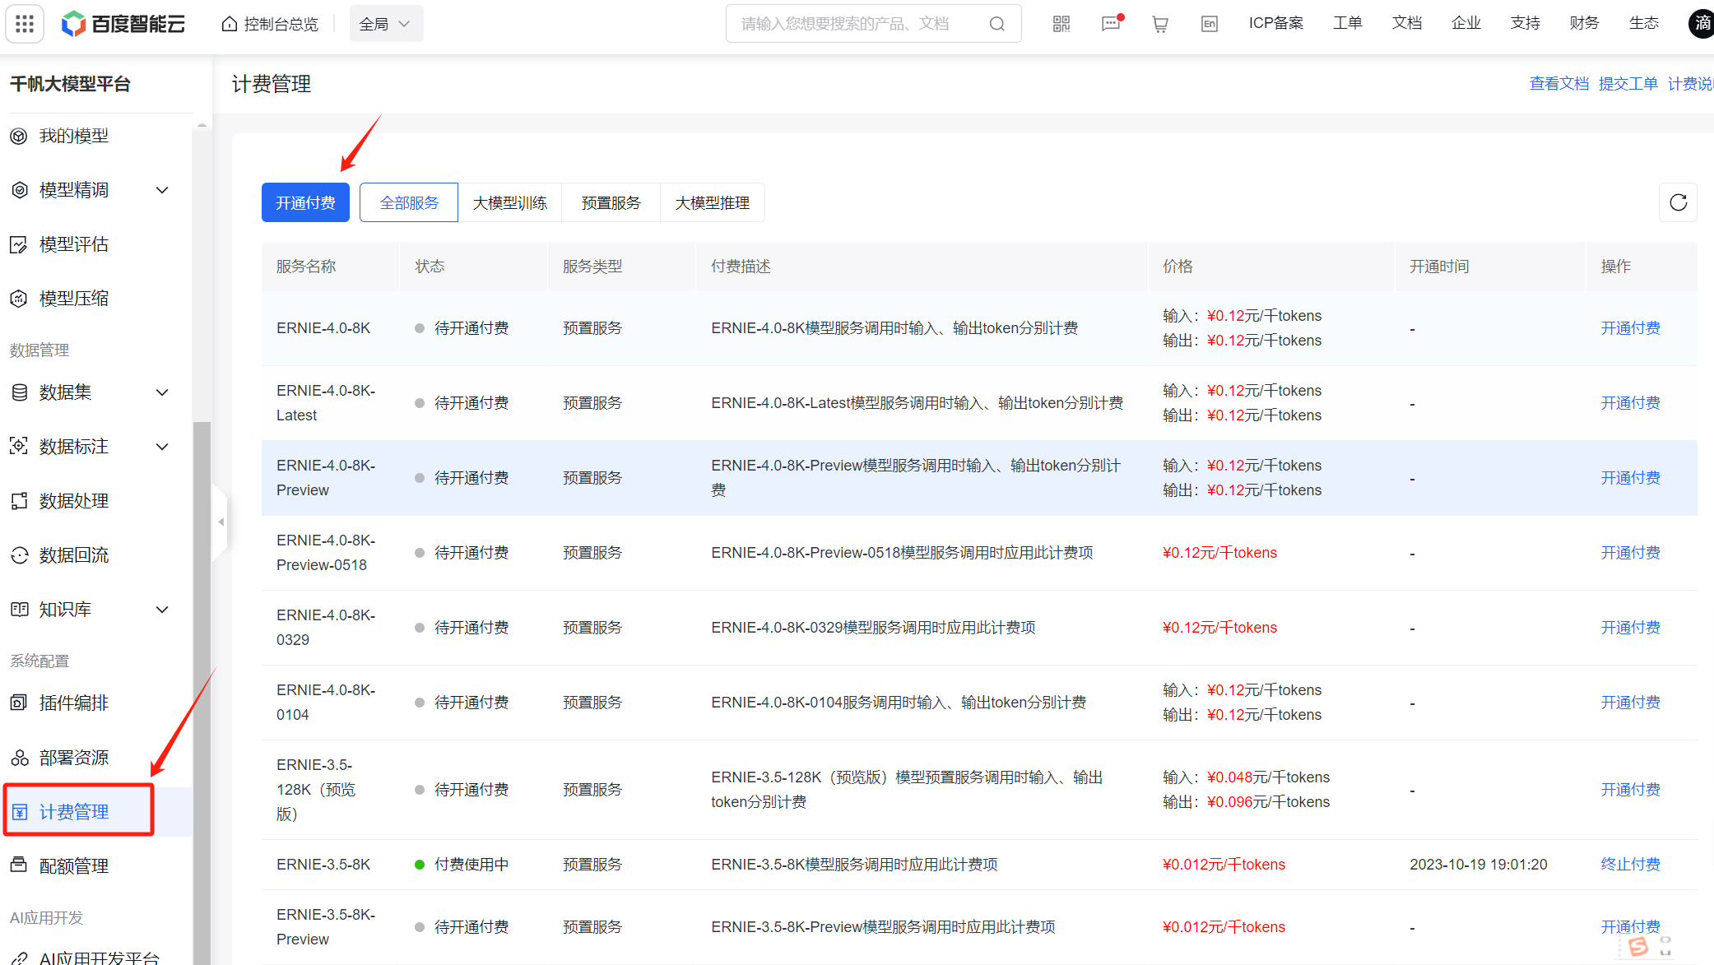Open the QR code icon
Image resolution: width=1714 pixels, height=965 pixels.
point(1061,24)
